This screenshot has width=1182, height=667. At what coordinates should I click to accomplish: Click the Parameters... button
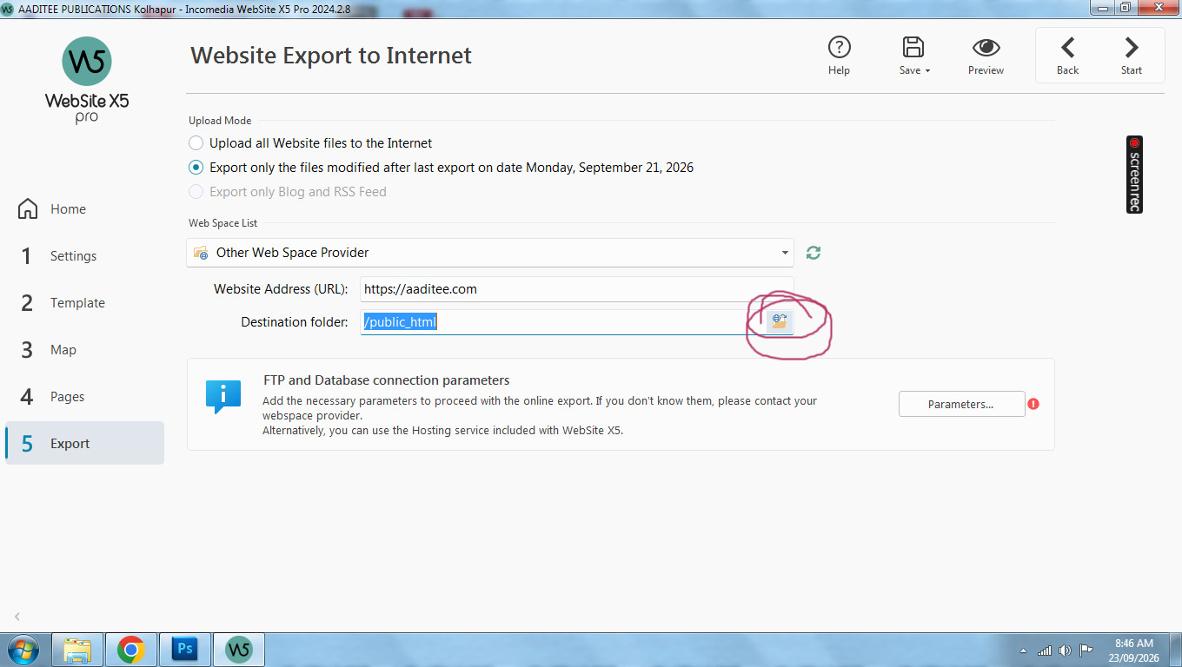[961, 404]
